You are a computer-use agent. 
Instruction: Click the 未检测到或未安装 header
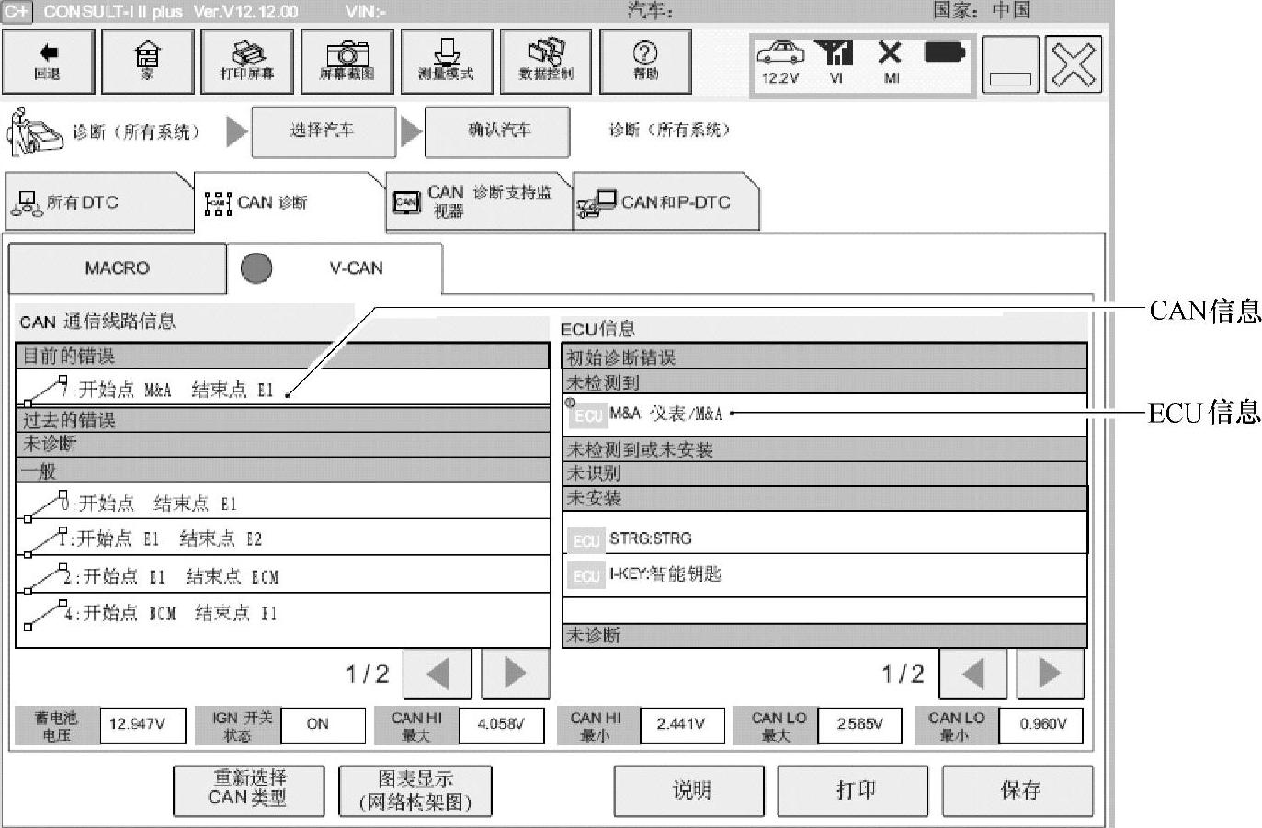click(824, 449)
